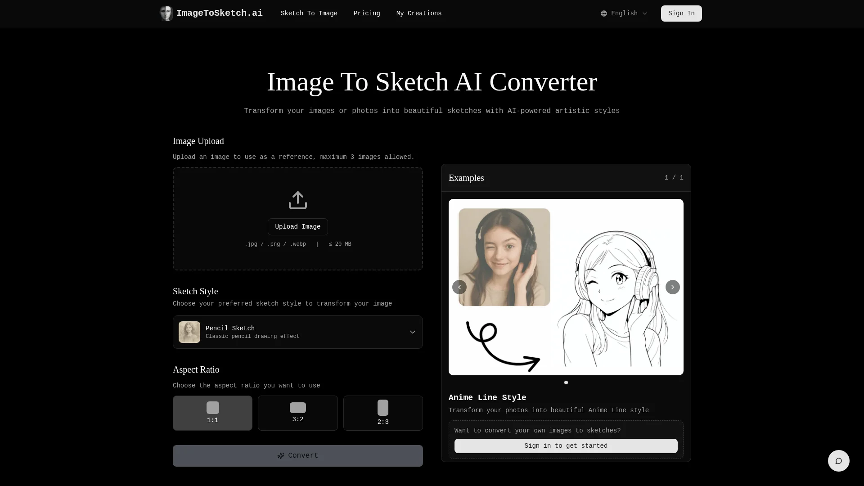Open My Creations in navigation
864x486 pixels.
418,13
